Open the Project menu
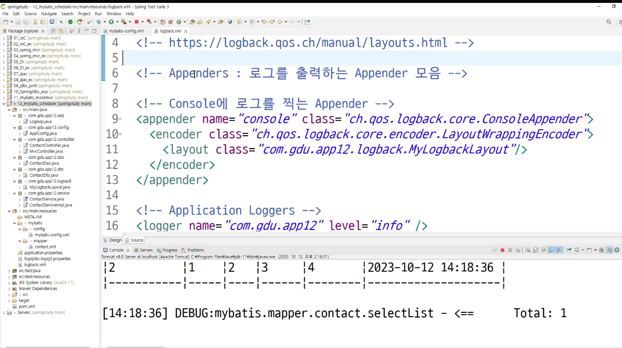 click(84, 14)
